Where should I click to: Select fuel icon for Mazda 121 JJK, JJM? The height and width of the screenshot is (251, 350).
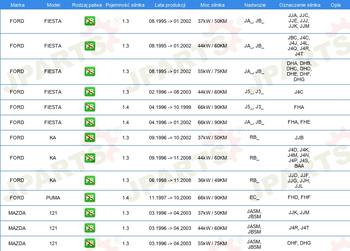point(90,213)
